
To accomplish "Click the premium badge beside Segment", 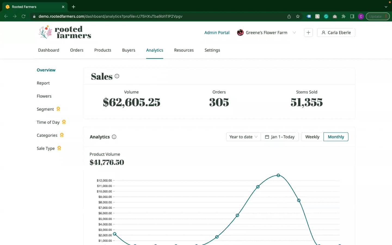I will point(58,109).
